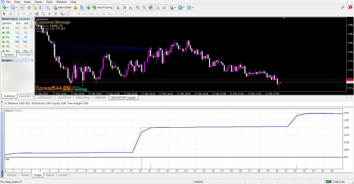The width and height of the screenshot is (354, 184).
Task: Open the Profiles toolbar icon
Action: 13,7
